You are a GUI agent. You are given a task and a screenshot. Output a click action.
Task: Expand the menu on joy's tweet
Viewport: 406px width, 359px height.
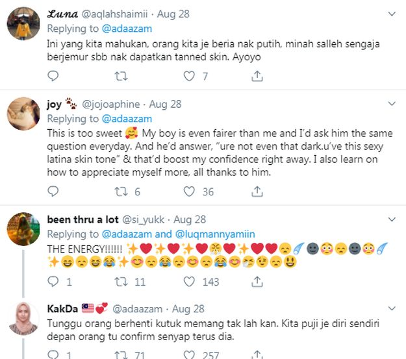point(392,103)
